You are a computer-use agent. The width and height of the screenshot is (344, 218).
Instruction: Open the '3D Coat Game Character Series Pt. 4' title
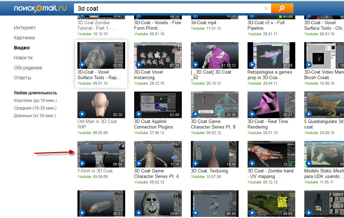click(x=156, y=174)
